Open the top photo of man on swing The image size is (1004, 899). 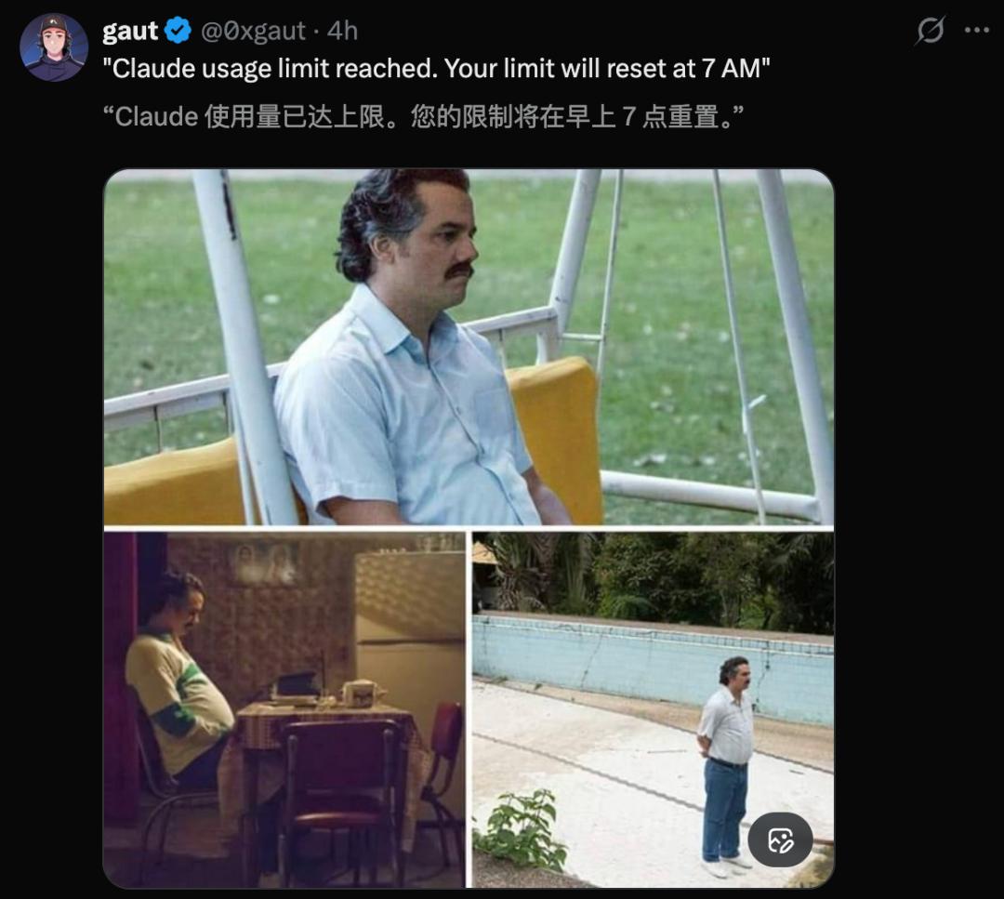469,347
